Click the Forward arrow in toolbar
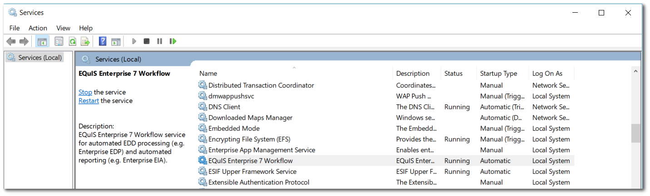Viewport: 650px width, 196px height. [24, 41]
